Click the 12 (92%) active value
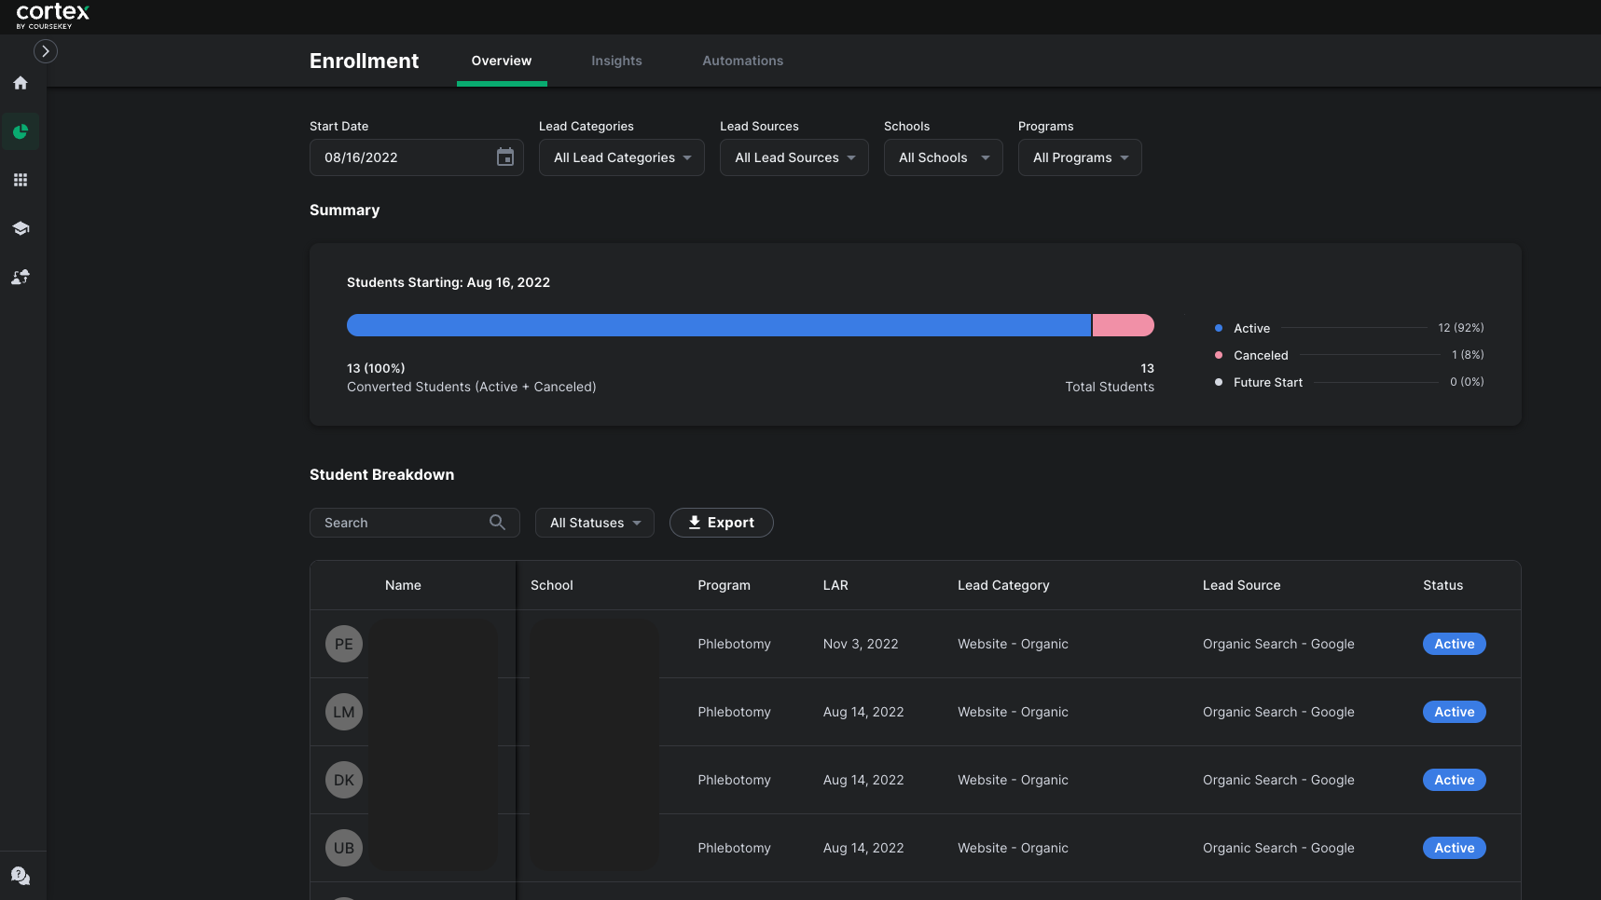The width and height of the screenshot is (1601, 900). coord(1461,328)
